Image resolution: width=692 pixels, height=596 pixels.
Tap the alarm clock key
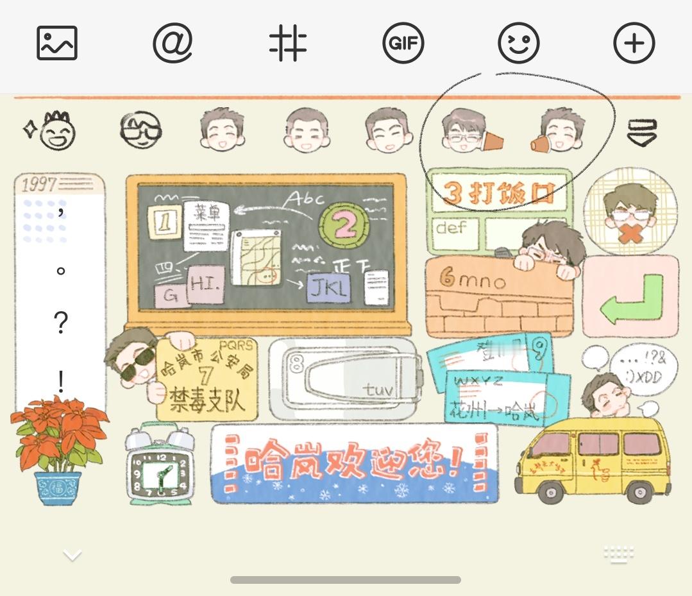click(160, 464)
